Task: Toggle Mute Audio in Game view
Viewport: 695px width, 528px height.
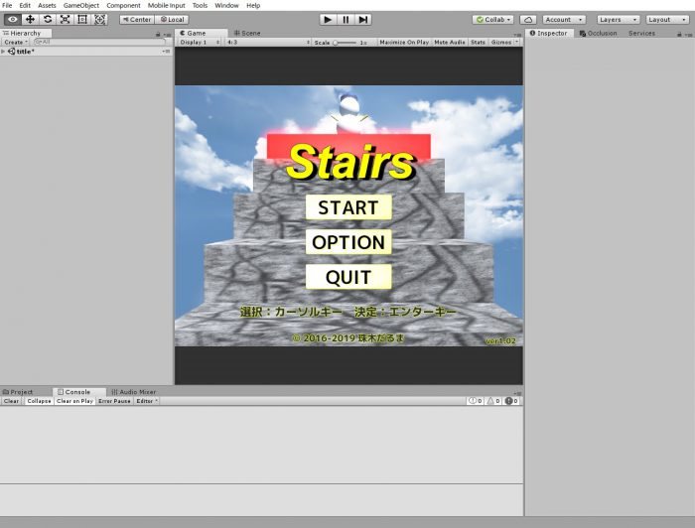Action: pyautogui.click(x=450, y=42)
